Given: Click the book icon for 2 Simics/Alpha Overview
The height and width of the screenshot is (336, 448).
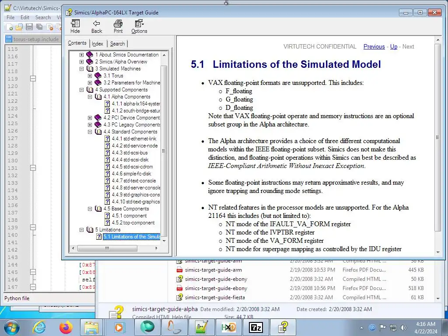Looking at the screenshot, I should click(90, 61).
